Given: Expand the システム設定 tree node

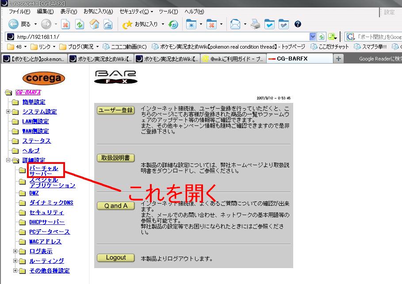Looking at the screenshot, I should point(8,112).
